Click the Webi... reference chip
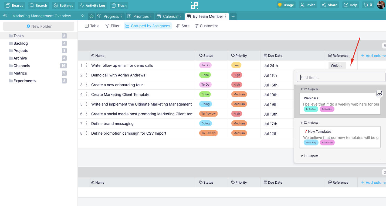Viewport: 386px width, 206px height. (337, 65)
